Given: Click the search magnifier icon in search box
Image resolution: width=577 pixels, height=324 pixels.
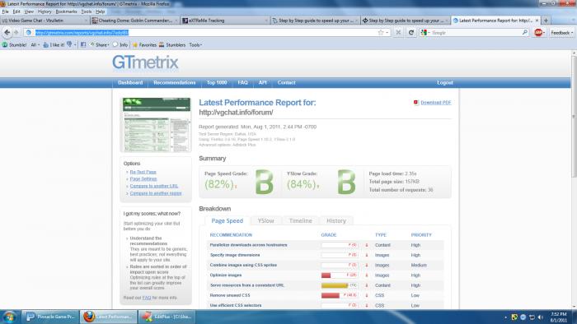Looking at the screenshot, I should click(x=525, y=33).
